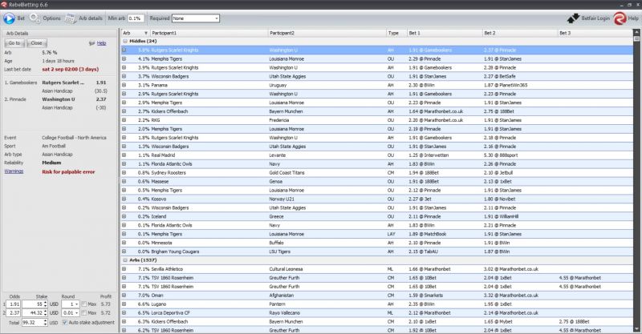The image size is (642, 334).
Task: Click the Min arb percentage field
Action: tap(136, 18)
